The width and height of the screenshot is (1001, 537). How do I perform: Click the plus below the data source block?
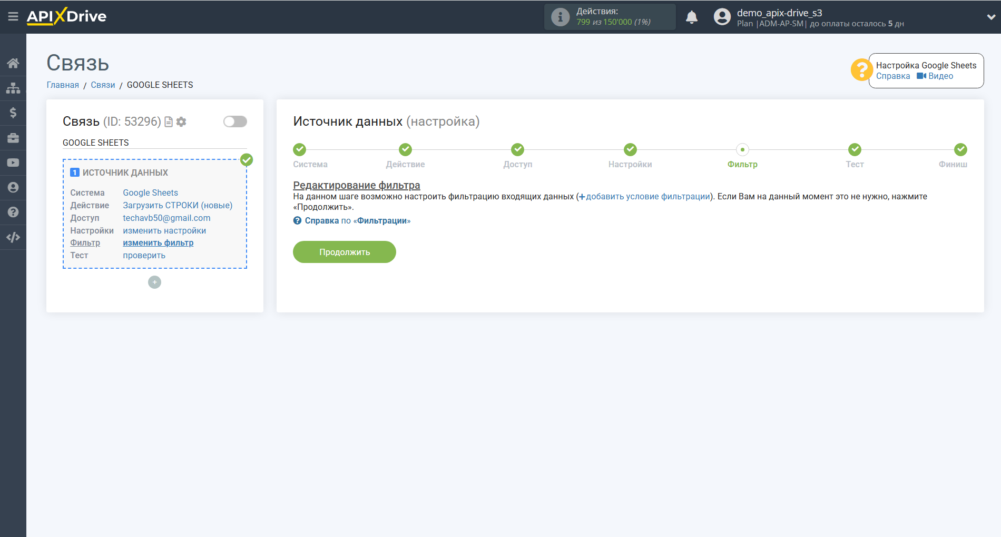click(154, 282)
